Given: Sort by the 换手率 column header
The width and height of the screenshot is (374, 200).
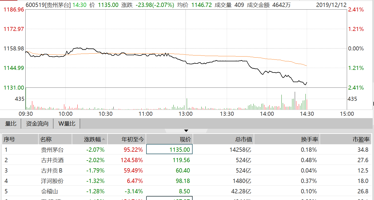Looking at the screenshot, I should (287, 139).
